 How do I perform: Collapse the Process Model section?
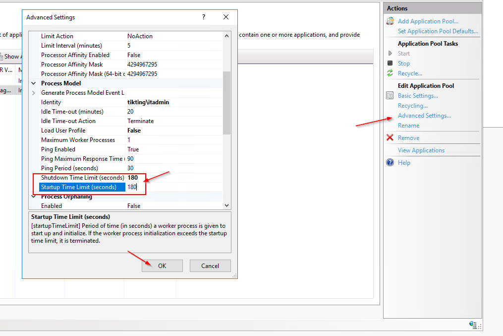[34, 83]
